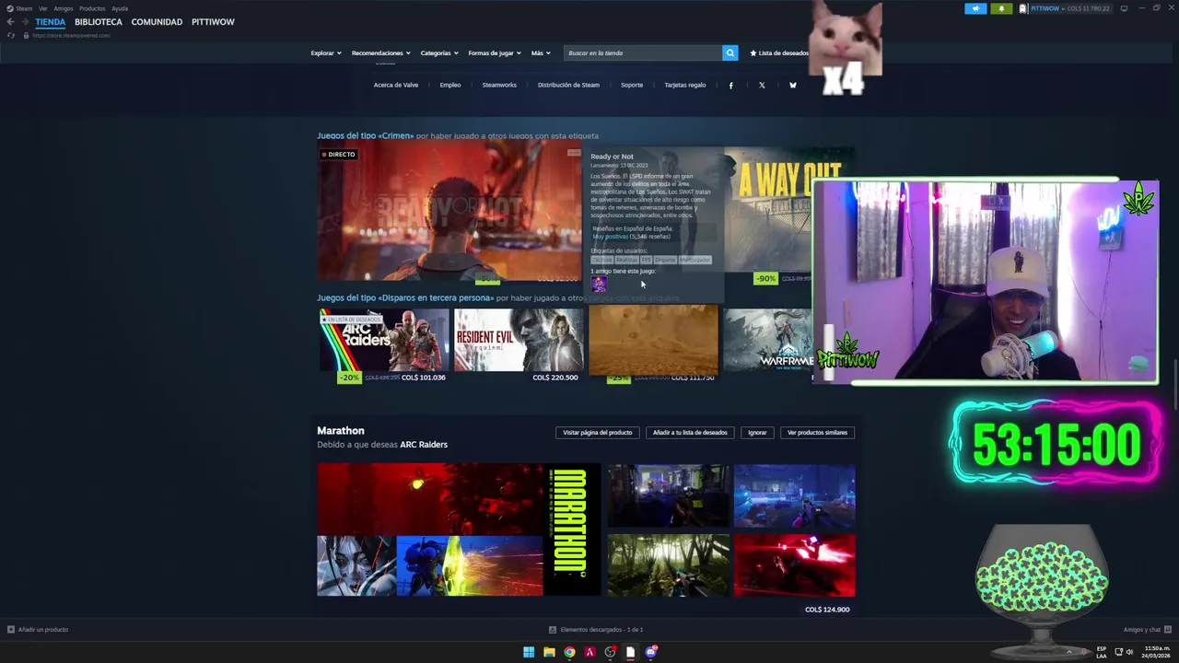The width and height of the screenshot is (1179, 663).
Task: Open Amigos y chat panel
Action: coord(1147,630)
